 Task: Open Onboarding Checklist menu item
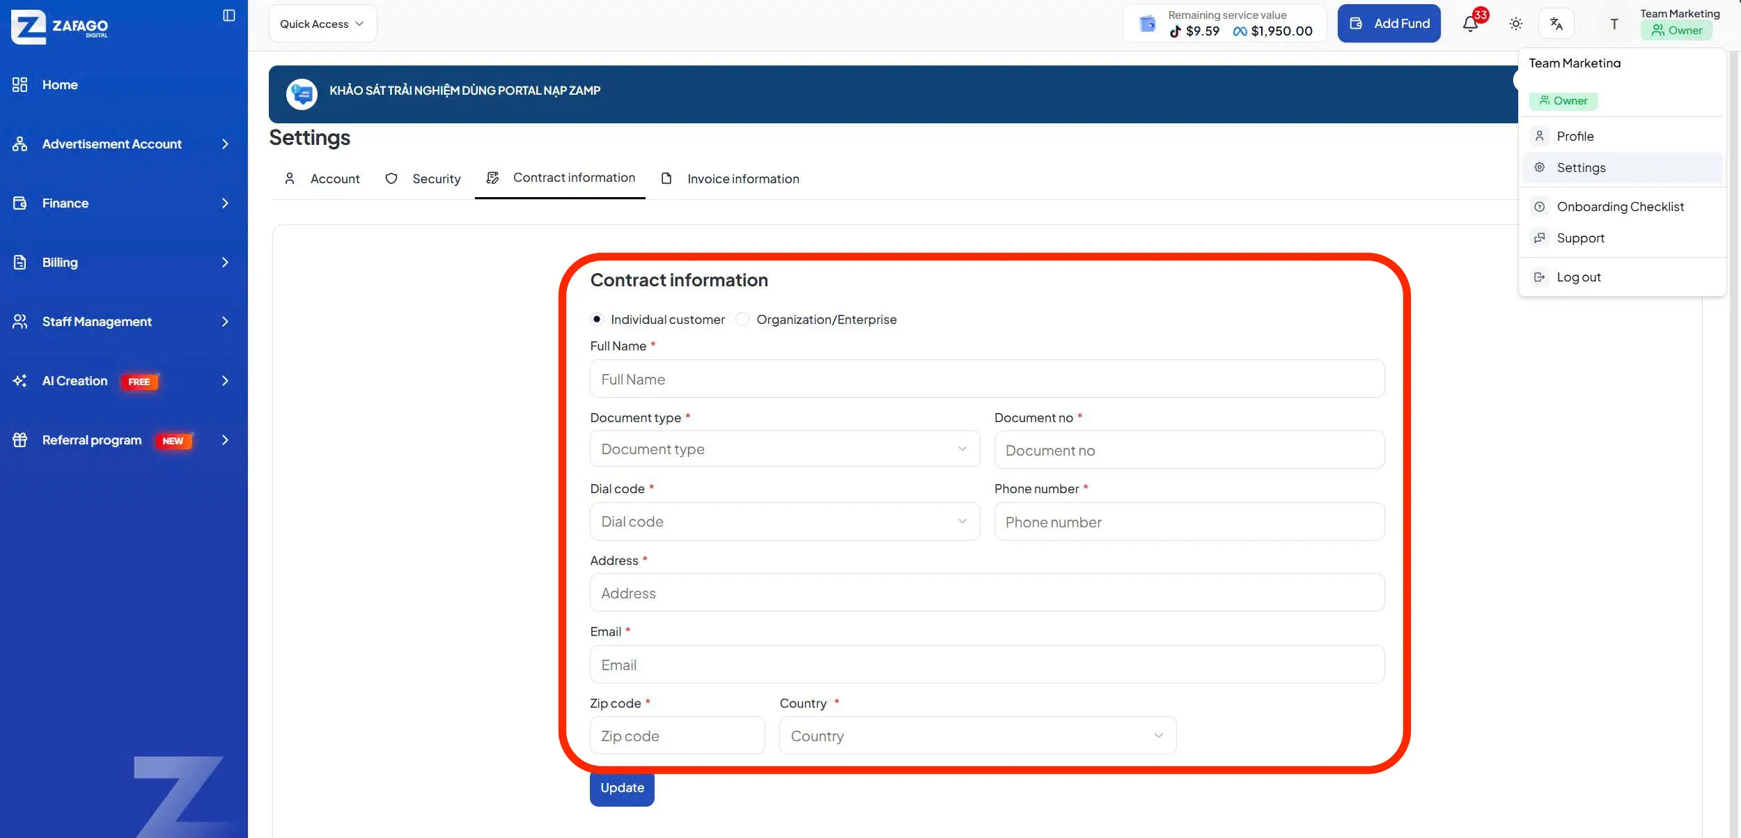(1623, 207)
